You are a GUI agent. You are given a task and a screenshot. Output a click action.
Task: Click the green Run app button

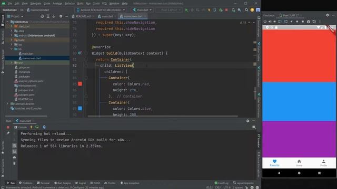186,10
